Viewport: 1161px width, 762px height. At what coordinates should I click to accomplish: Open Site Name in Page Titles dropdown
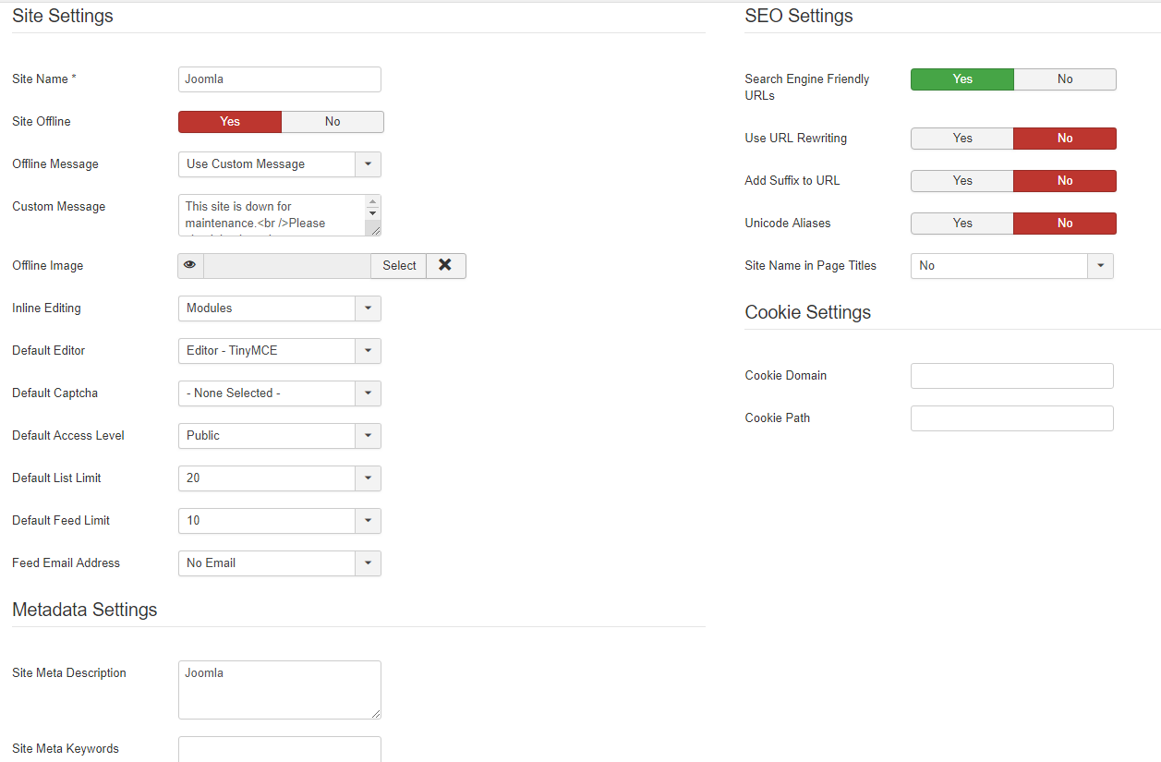tap(1011, 266)
